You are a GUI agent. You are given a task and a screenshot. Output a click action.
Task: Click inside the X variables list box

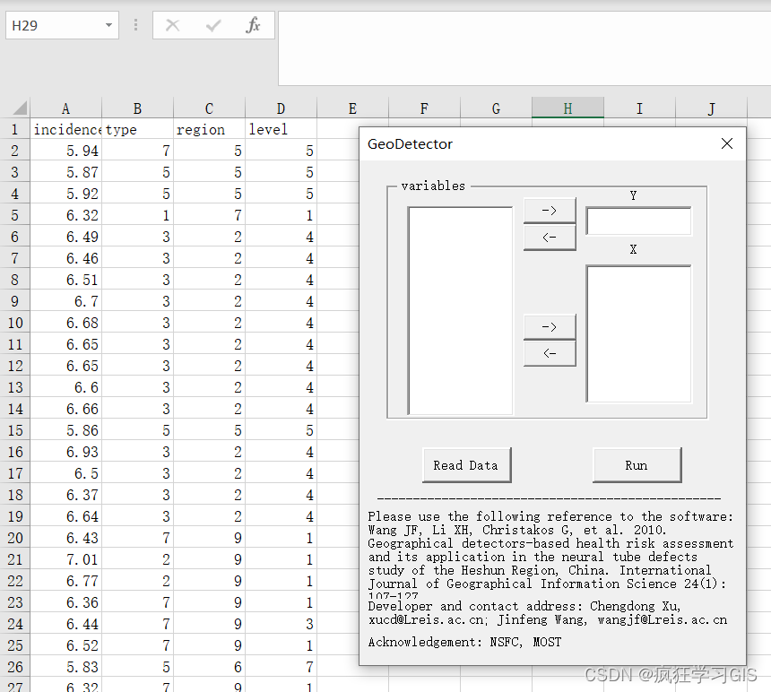[x=638, y=334]
